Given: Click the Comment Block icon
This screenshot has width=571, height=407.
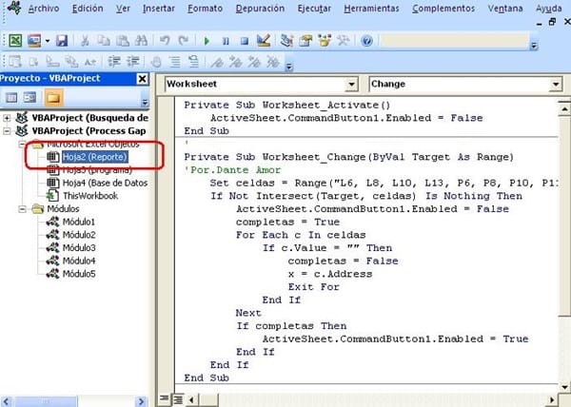Looking at the screenshot, I should pyautogui.click(x=175, y=62).
